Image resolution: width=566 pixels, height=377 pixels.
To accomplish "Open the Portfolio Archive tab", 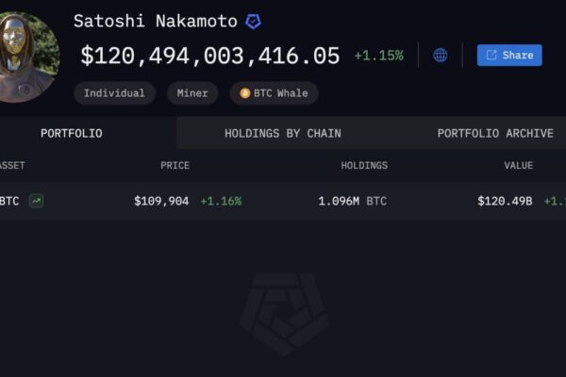I will (495, 133).
